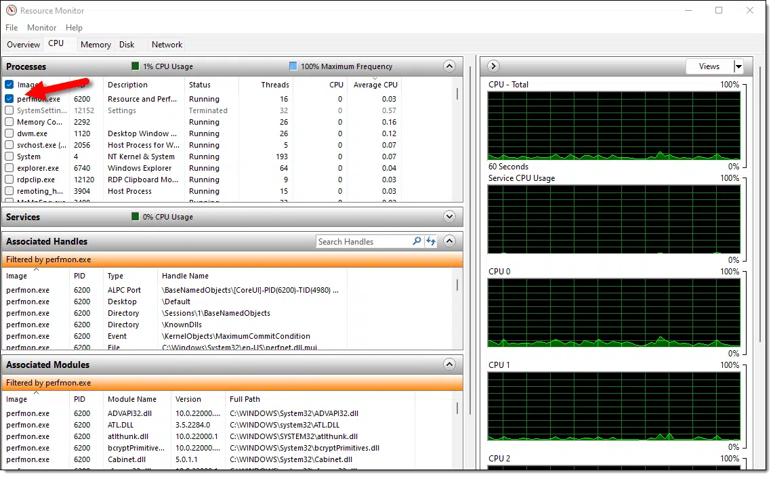Image resolution: width=773 pixels, height=477 pixels.
Task: Switch to the Memory tab
Action: tap(96, 45)
